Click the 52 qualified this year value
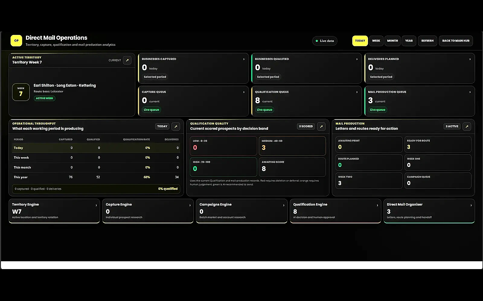Image resolution: width=483 pixels, height=301 pixels. point(98,177)
